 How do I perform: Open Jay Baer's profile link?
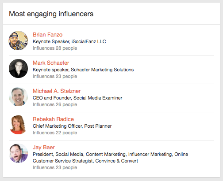coord(44,148)
